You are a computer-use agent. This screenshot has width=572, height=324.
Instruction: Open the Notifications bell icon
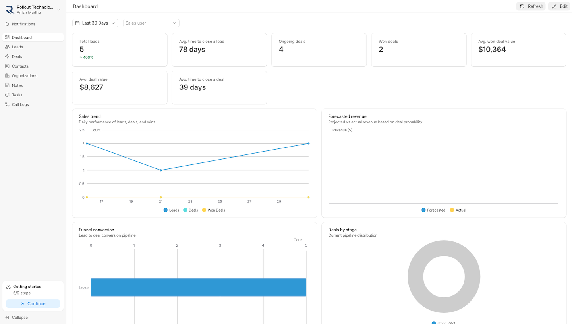click(7, 24)
